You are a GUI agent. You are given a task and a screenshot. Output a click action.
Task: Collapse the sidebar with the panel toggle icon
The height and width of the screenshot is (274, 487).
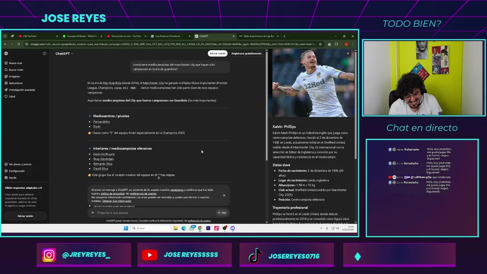pos(45,54)
